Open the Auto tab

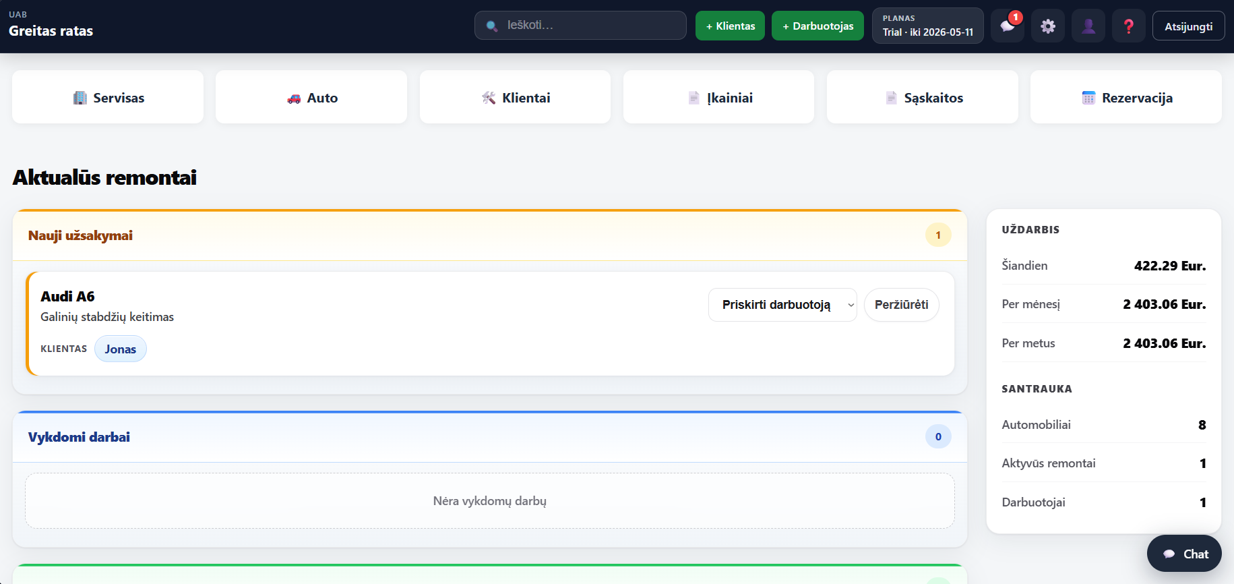tap(311, 97)
